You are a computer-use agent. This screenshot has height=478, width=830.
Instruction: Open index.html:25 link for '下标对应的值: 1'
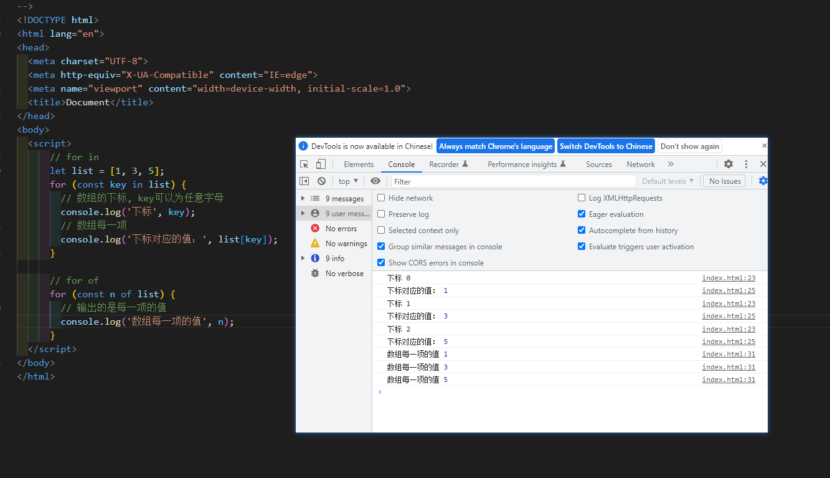click(729, 291)
